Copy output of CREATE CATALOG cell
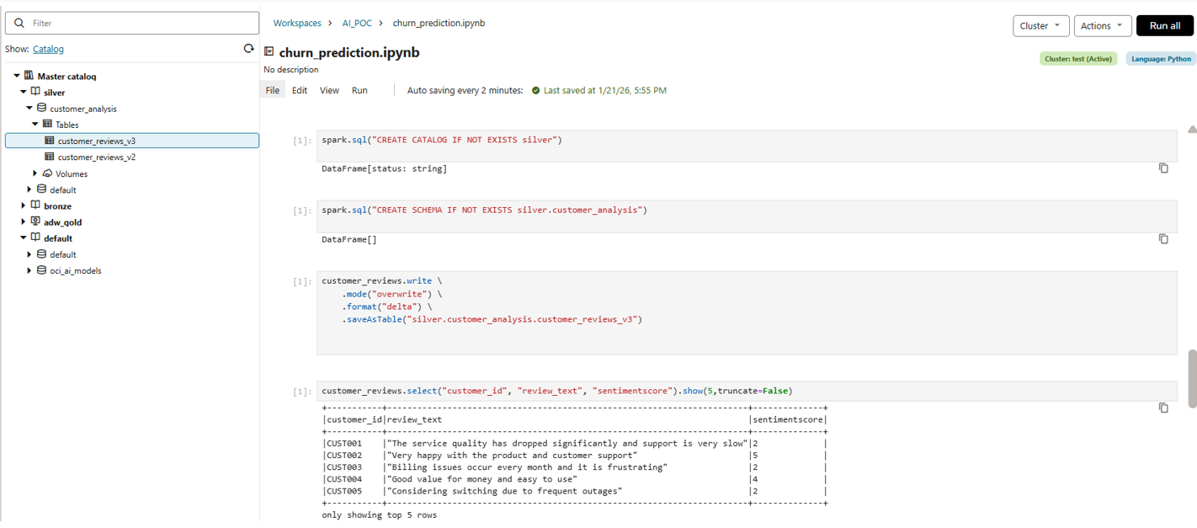Screen dimensions: 1197x528 pyautogui.click(x=1163, y=168)
